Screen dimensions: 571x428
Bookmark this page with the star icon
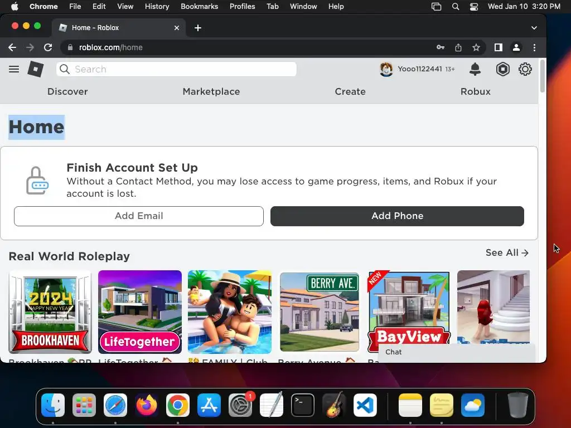[476, 47]
